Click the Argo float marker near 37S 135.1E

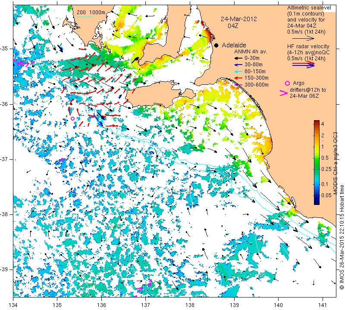click(x=62, y=160)
